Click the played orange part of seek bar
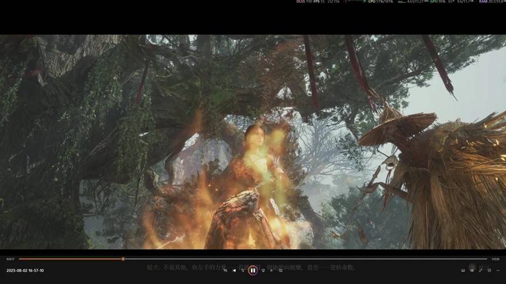Image resolution: width=506 pixels, height=284 pixels. 71,259
